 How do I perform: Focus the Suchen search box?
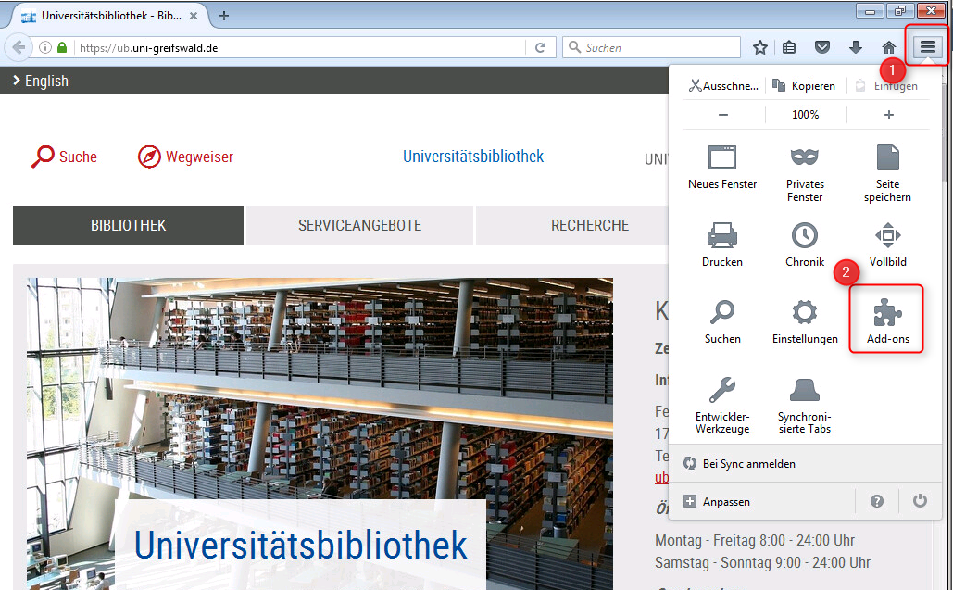[x=652, y=47]
